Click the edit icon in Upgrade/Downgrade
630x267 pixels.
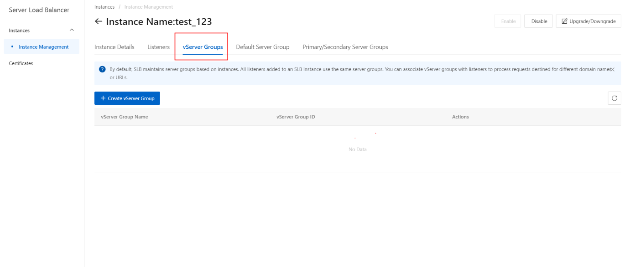click(x=564, y=21)
